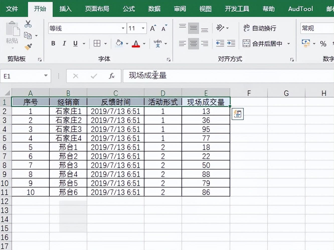Screen dimensions: 334x250
Task: Open the font name dropdown showing 等线
Action: [x=123, y=28]
